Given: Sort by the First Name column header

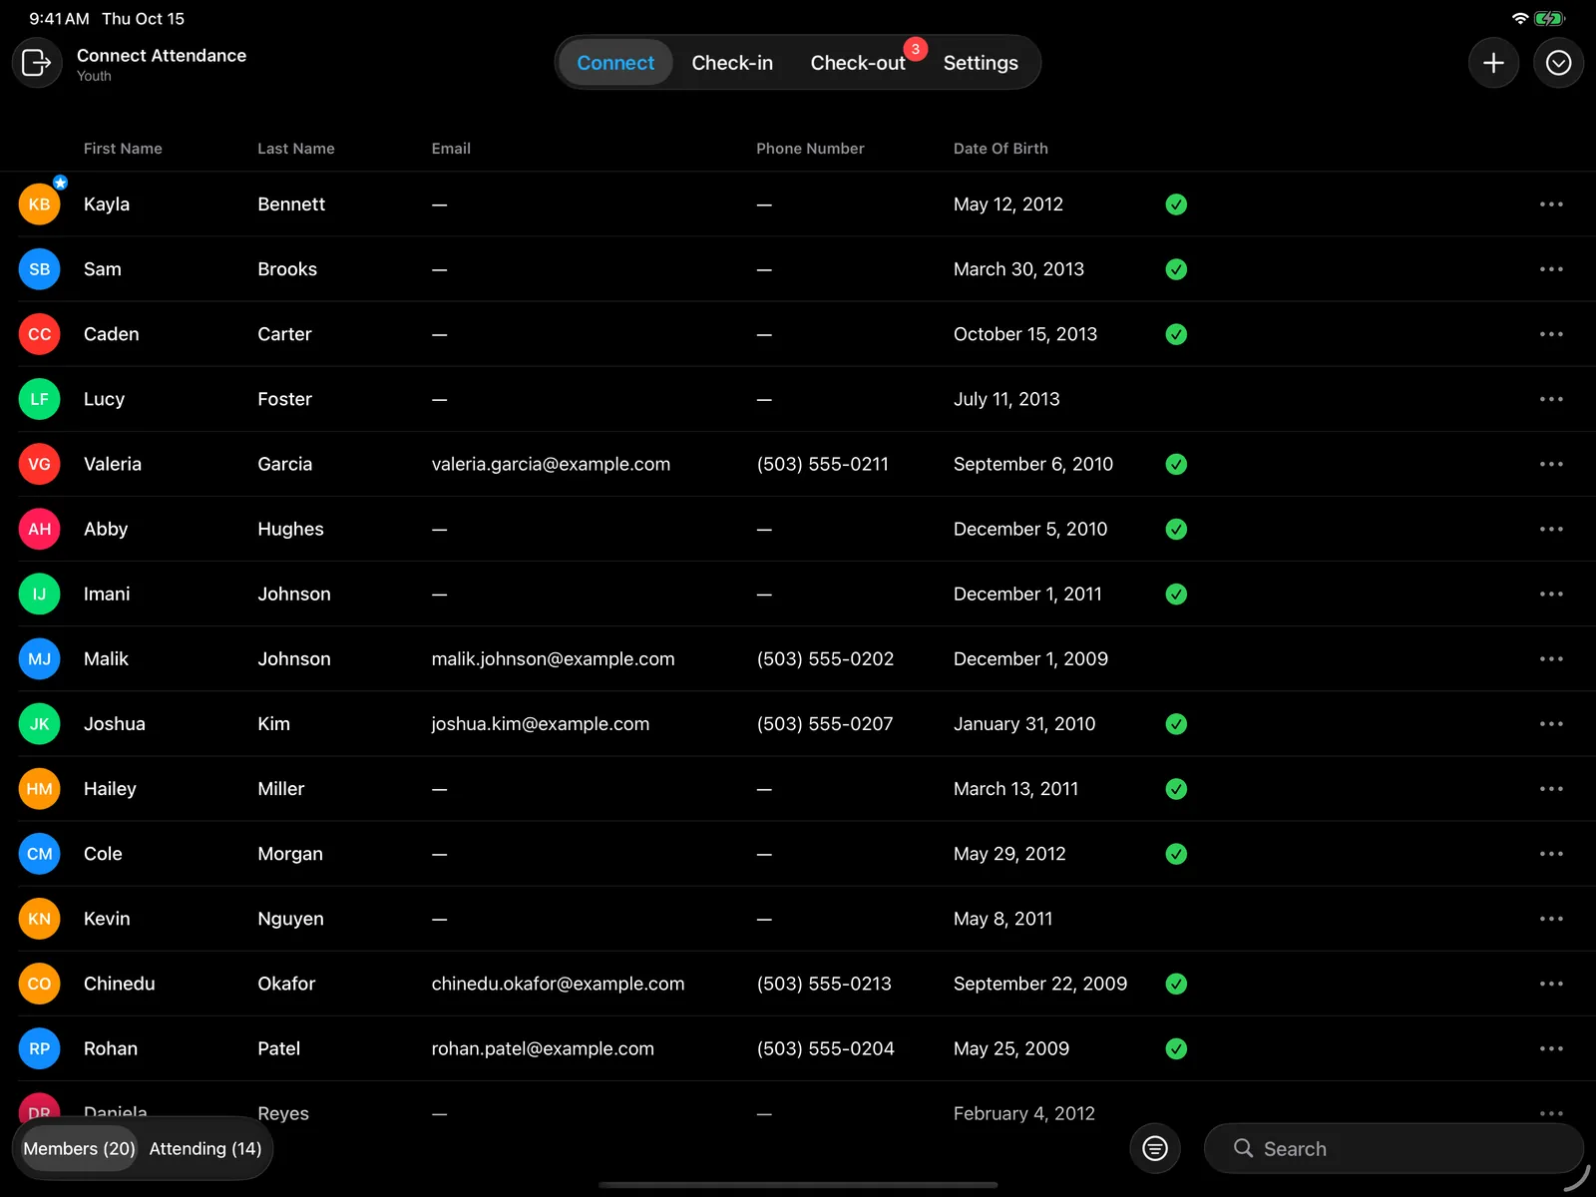Looking at the screenshot, I should pos(123,149).
